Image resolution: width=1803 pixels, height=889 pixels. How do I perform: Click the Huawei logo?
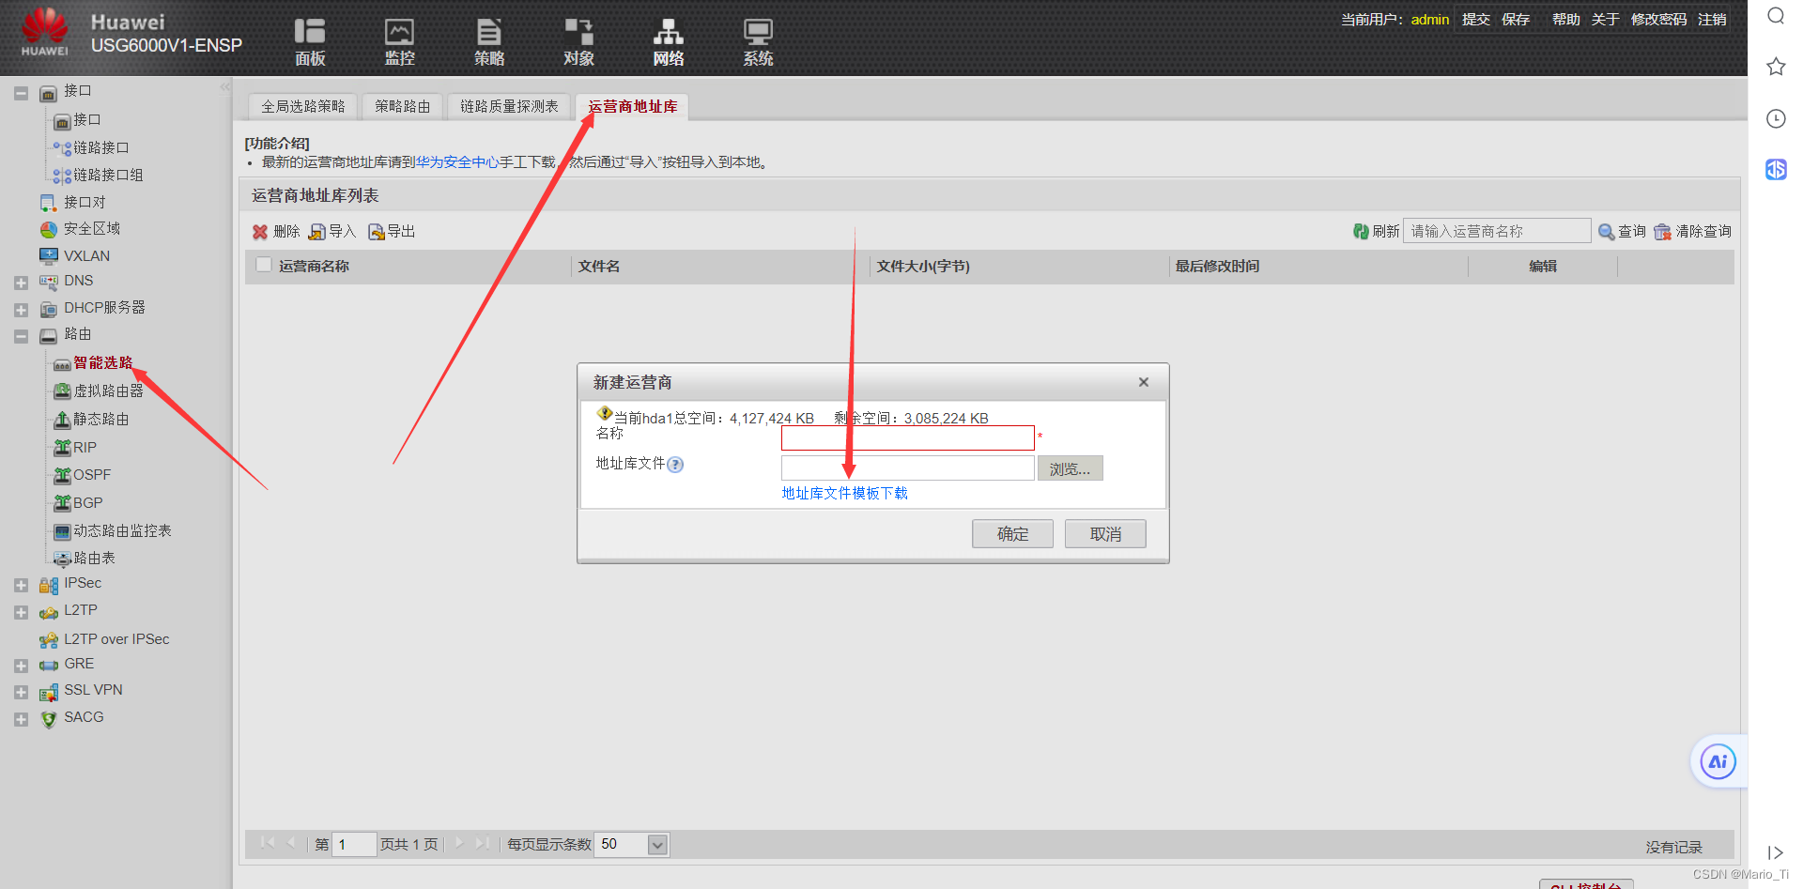(45, 33)
